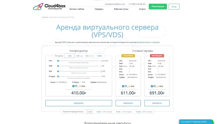The image size is (217, 124).
Task: Click the Готовые тарифы heading
Action: (x=143, y=51)
